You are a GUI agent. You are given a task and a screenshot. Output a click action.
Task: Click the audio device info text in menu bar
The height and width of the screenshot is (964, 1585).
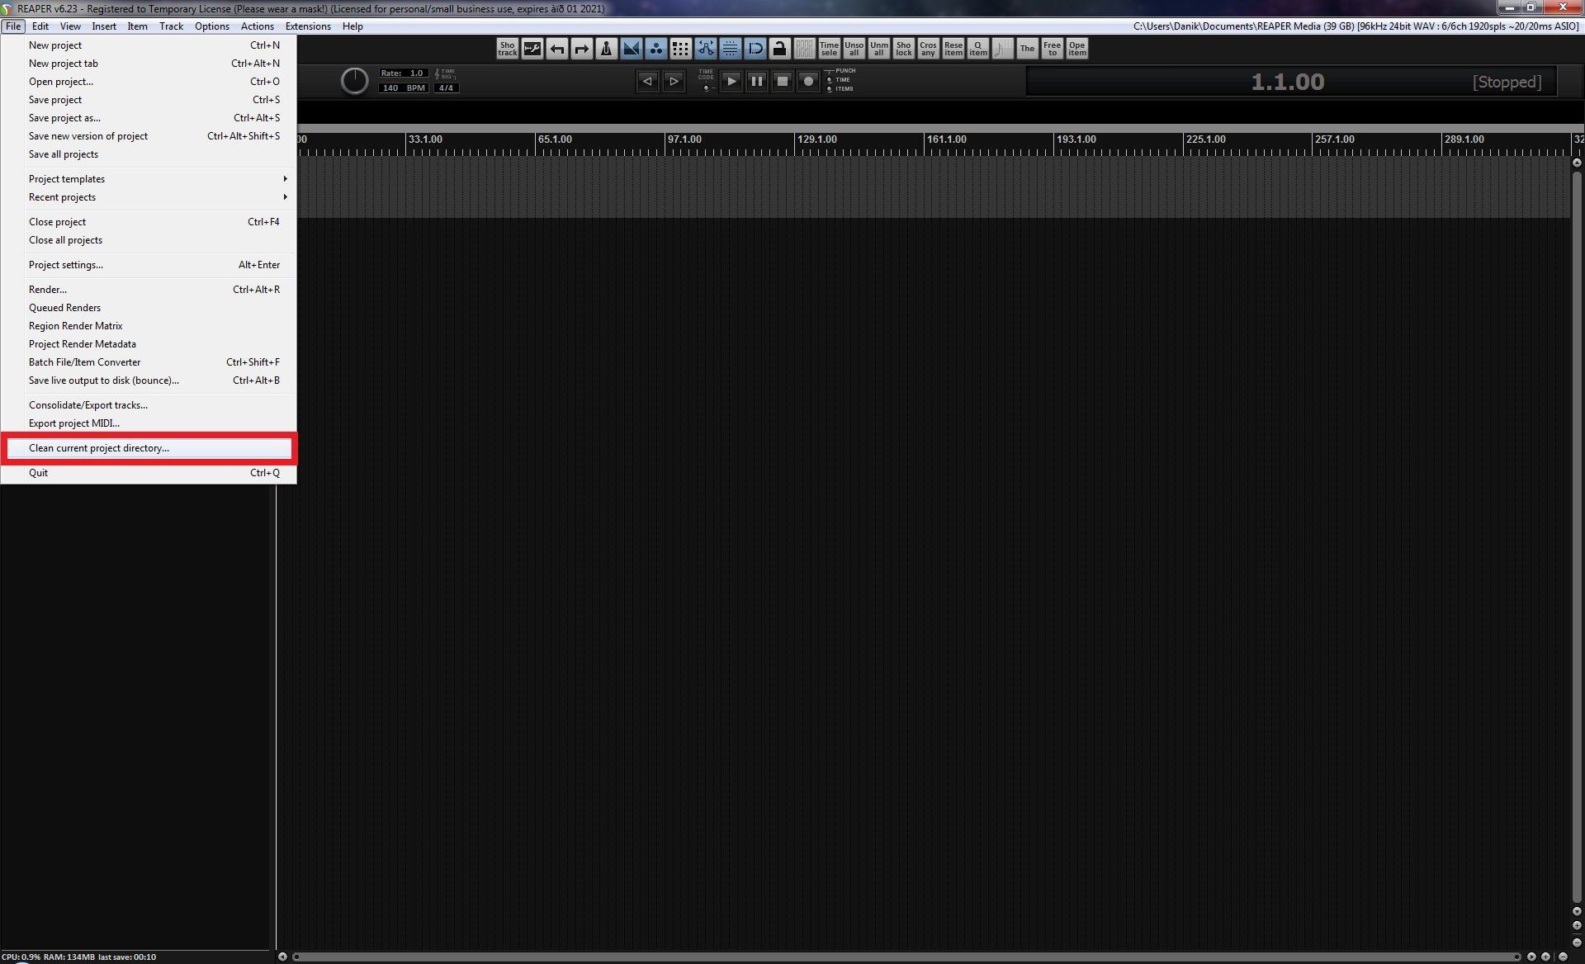click(x=1356, y=26)
